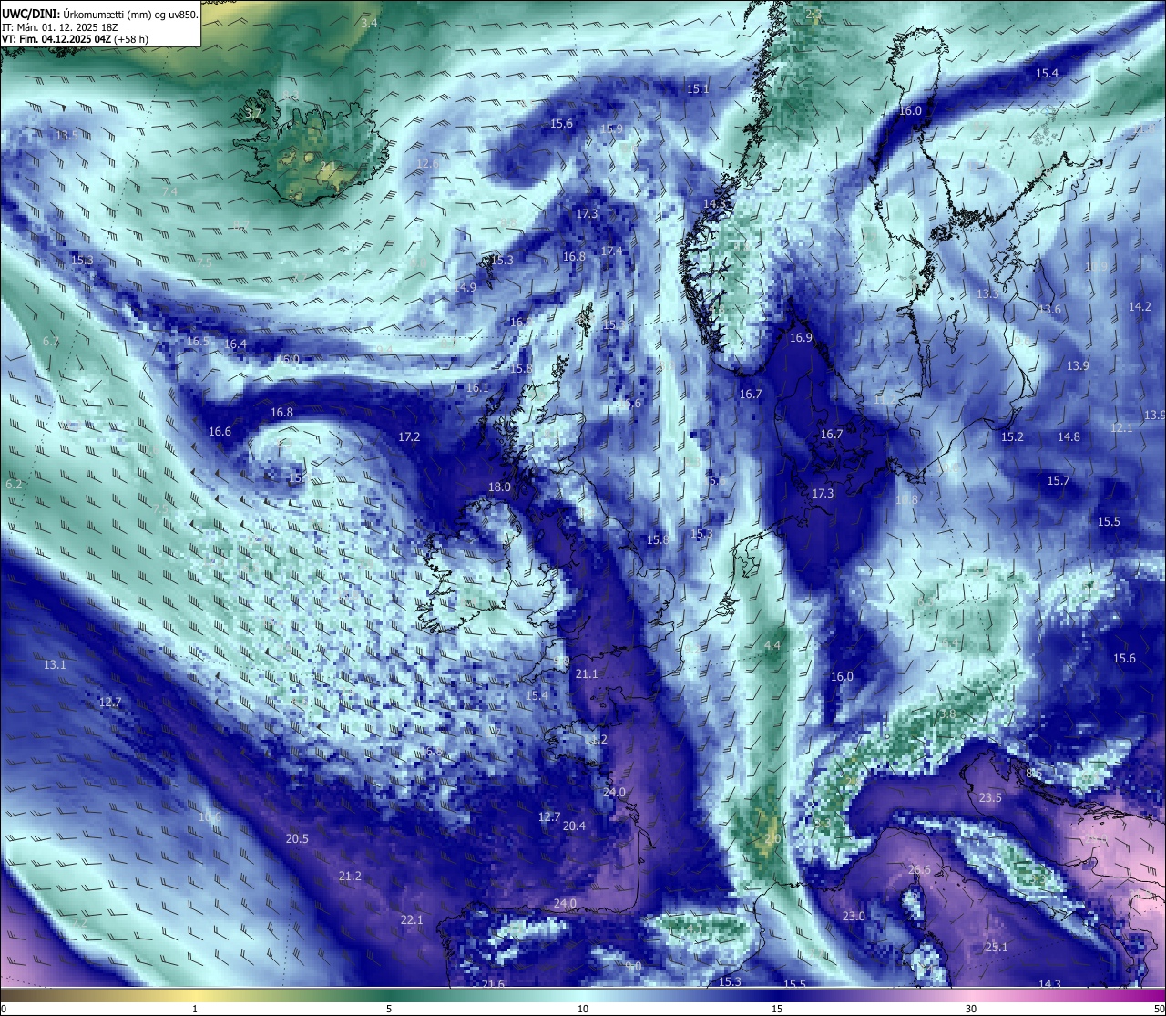Click the 20.5 value over the Atlantic
1166x1016 pixels.
297,839
